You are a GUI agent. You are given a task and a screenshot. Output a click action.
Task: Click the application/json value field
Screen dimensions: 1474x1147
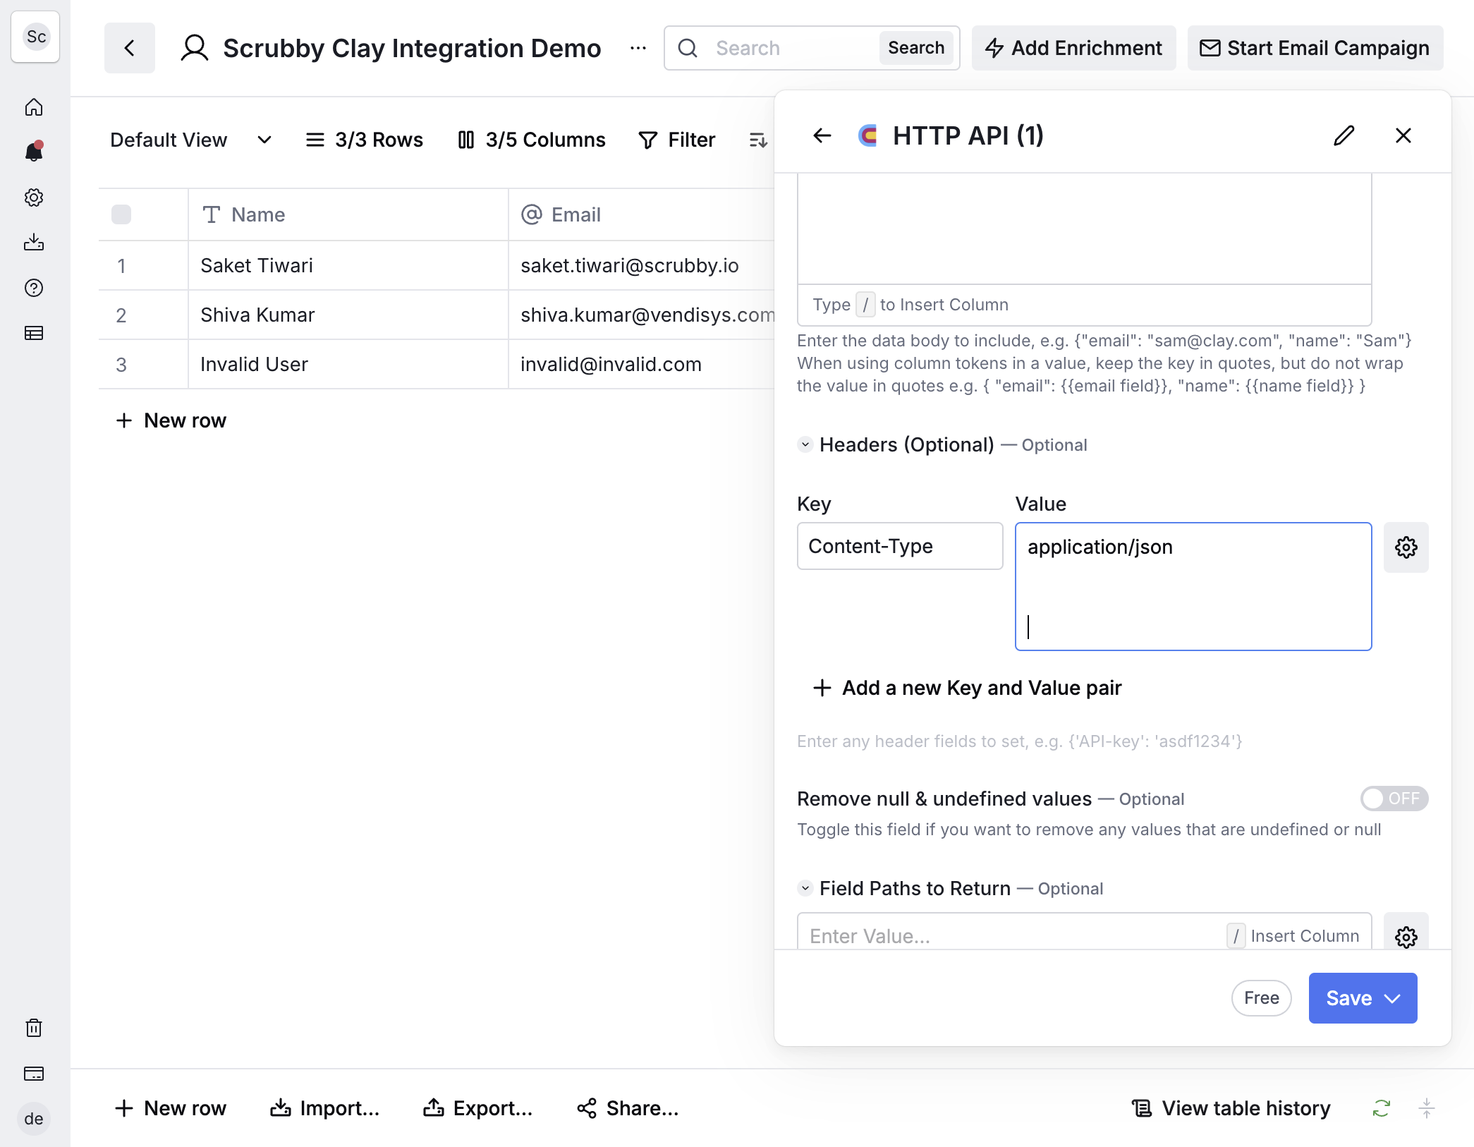(1193, 586)
